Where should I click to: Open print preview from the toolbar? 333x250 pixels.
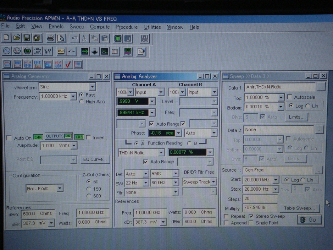[61, 38]
